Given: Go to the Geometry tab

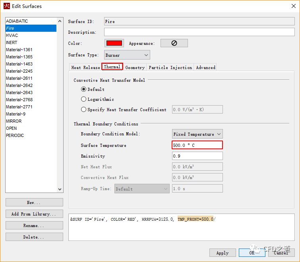Looking at the screenshot, I should [x=135, y=67].
